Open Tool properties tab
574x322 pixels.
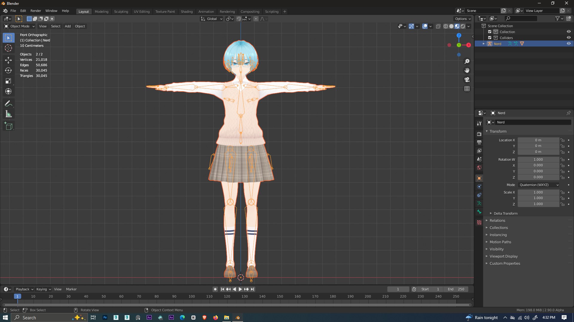pos(479,123)
